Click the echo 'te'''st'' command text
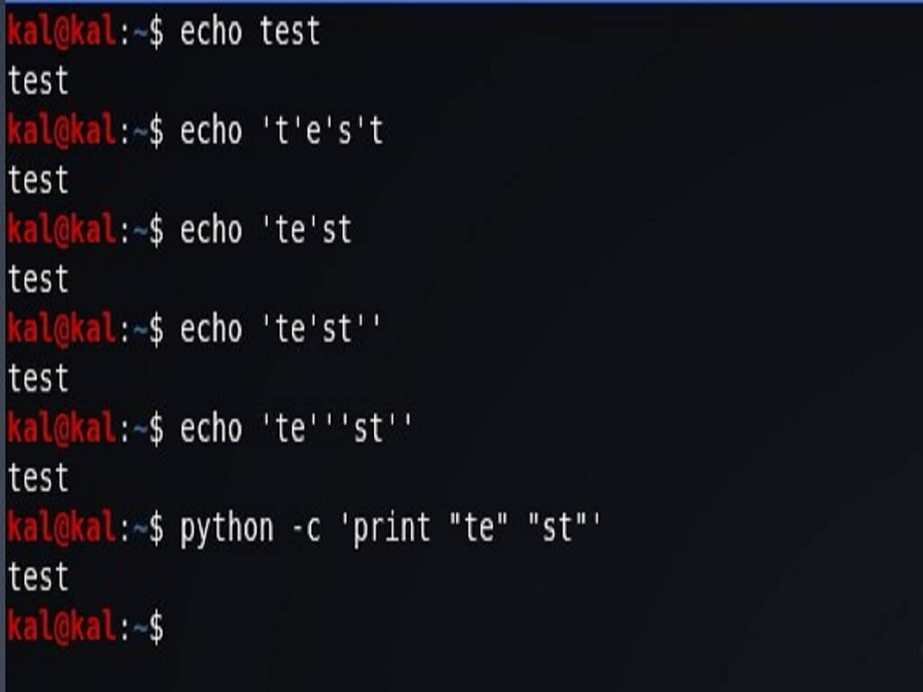Viewport: 923px width, 692px height. (297, 429)
